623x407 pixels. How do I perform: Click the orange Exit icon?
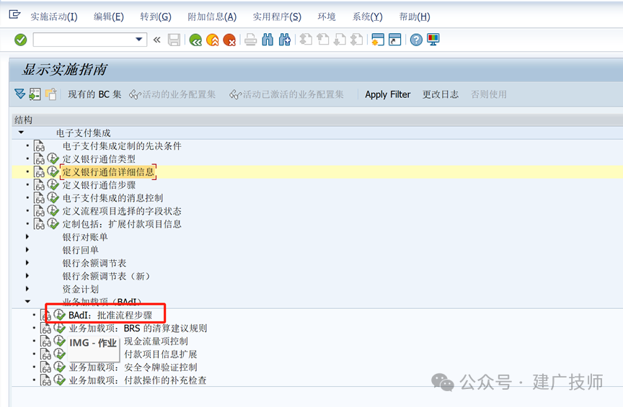213,40
